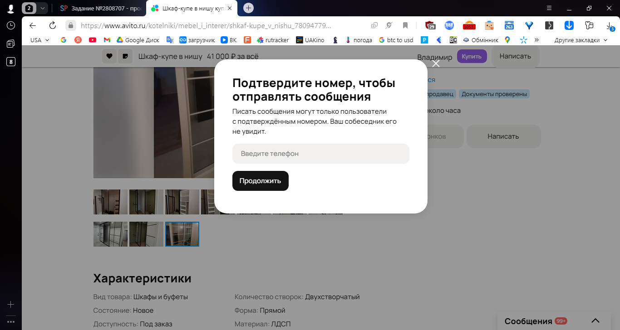
Task: Click the Характеристики heading
Action: pyautogui.click(x=143, y=278)
